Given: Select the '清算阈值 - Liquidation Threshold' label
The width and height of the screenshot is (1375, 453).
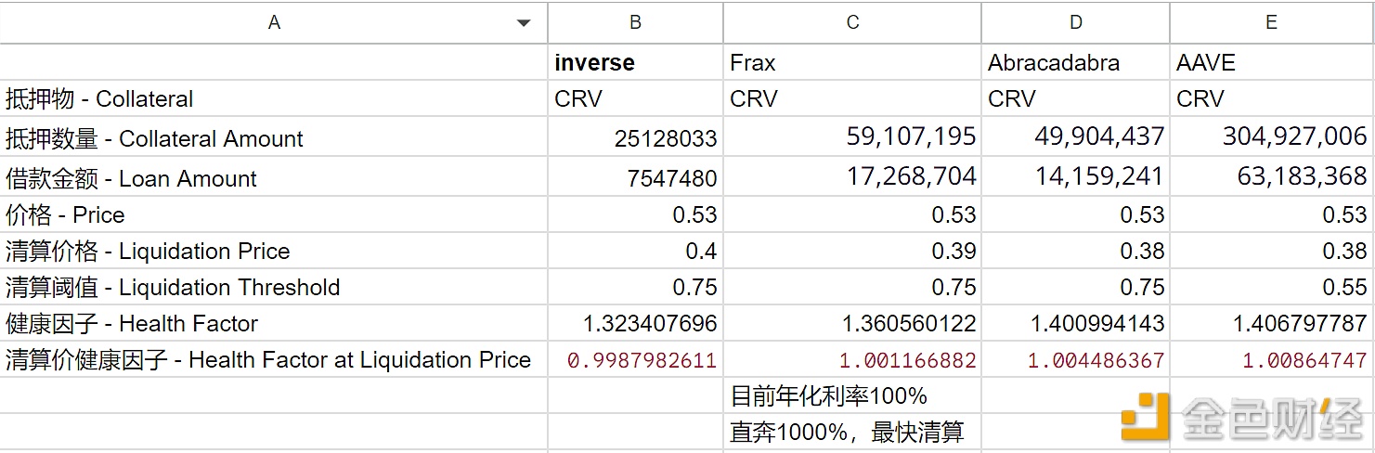Looking at the screenshot, I should tap(274, 287).
